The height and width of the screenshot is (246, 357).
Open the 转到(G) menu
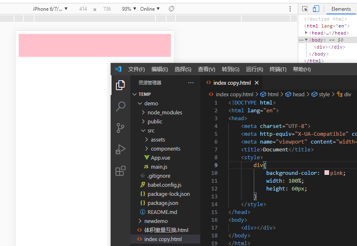coord(230,69)
